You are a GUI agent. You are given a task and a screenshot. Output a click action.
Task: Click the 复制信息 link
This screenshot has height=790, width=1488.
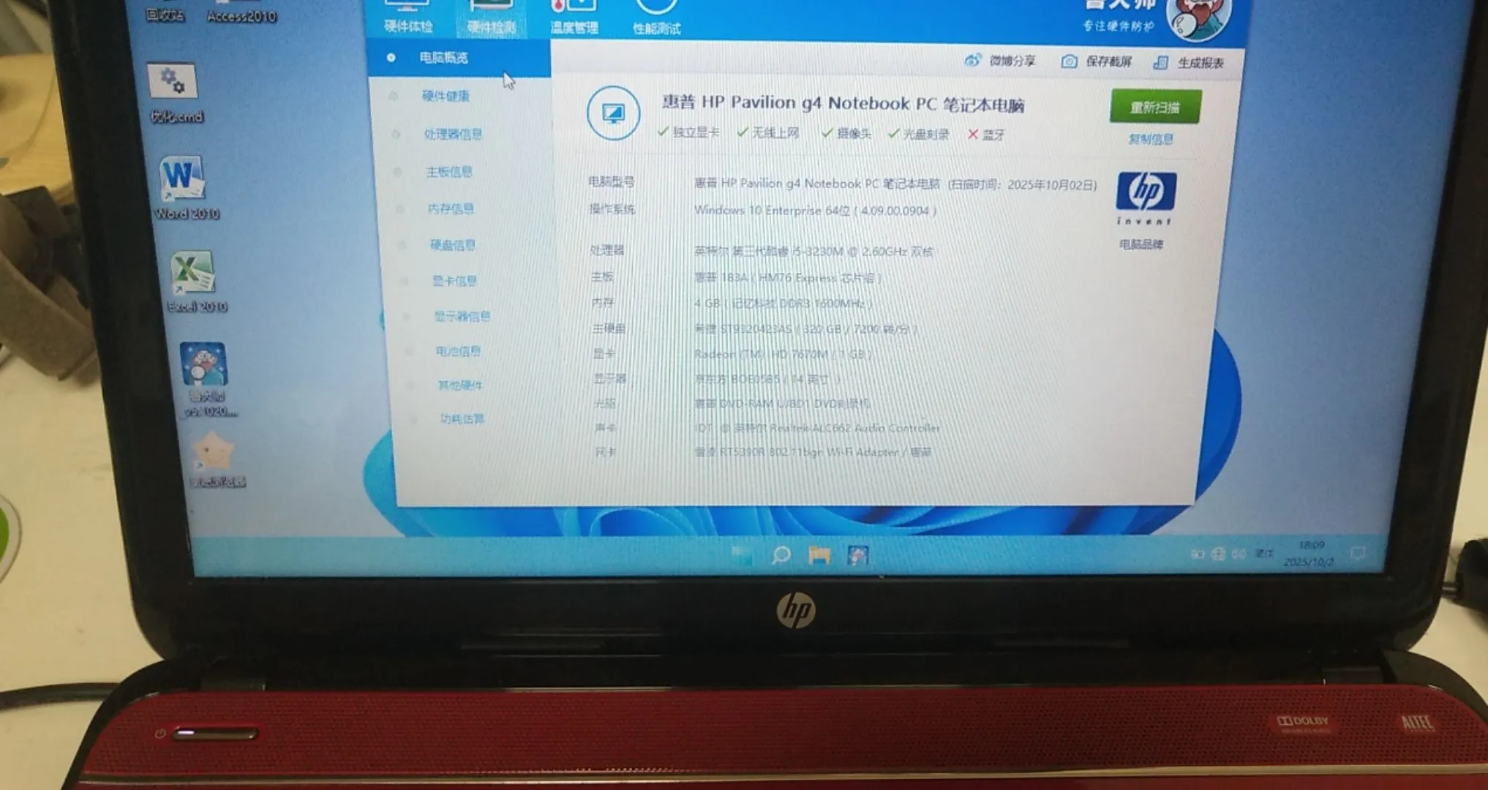[x=1151, y=139]
